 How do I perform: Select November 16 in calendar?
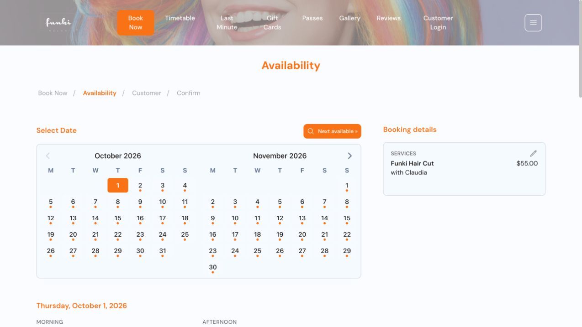coord(213,235)
